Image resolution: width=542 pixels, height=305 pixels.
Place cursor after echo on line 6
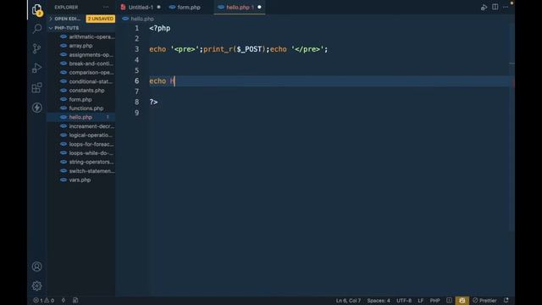166,81
